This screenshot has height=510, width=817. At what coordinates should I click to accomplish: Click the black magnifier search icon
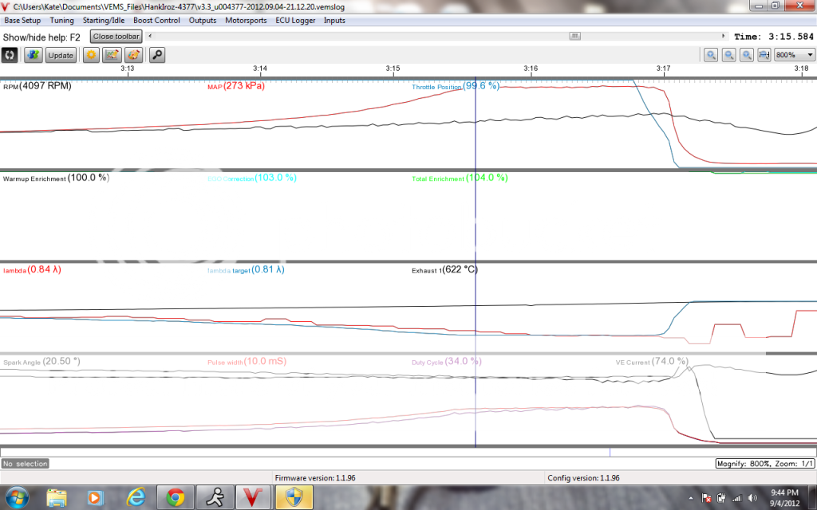pyautogui.click(x=157, y=55)
